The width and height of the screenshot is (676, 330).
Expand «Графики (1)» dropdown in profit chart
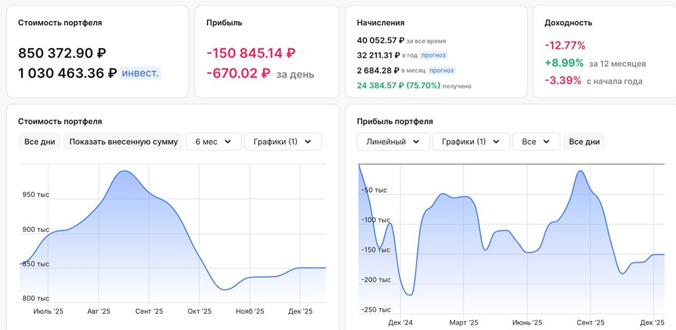coord(471,141)
